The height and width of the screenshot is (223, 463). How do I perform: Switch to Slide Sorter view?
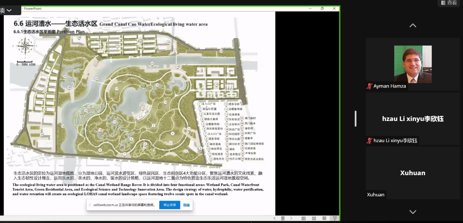(x=314, y=218)
